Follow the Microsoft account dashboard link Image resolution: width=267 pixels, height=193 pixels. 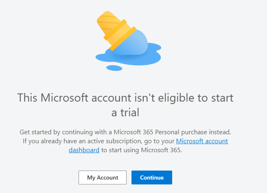(202, 141)
